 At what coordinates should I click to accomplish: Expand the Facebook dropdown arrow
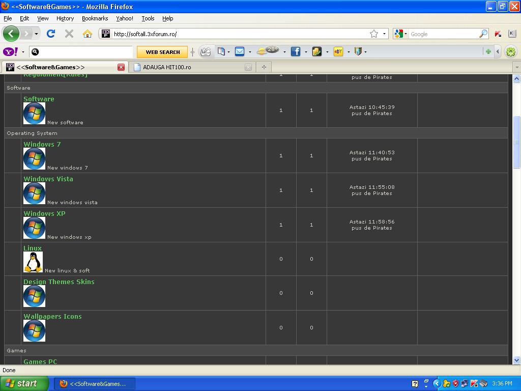click(306, 52)
